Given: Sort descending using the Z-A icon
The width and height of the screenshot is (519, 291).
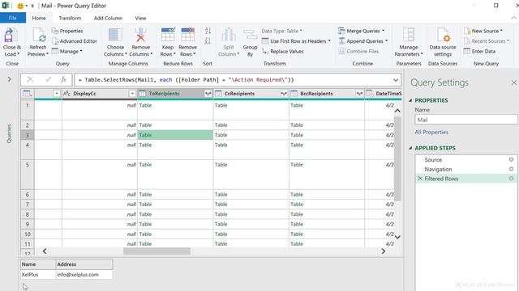Looking at the screenshot, I should (x=208, y=41).
